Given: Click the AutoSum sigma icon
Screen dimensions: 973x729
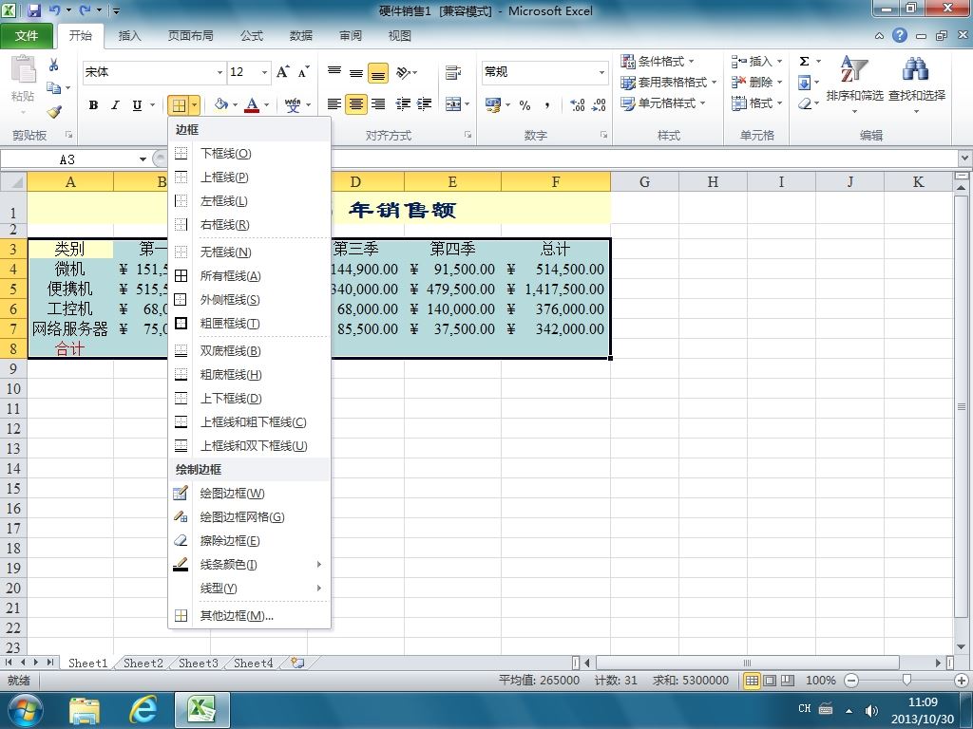Looking at the screenshot, I should point(804,61).
